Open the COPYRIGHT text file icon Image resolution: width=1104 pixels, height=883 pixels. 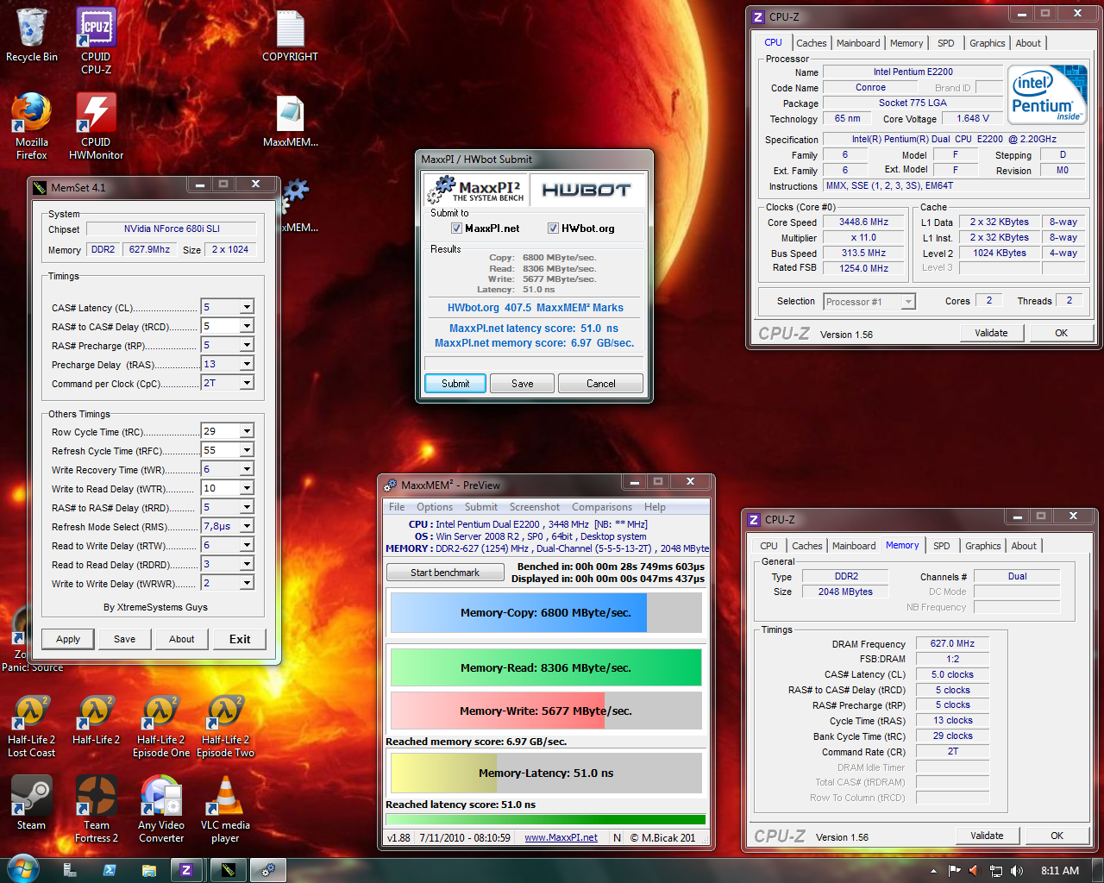click(290, 36)
